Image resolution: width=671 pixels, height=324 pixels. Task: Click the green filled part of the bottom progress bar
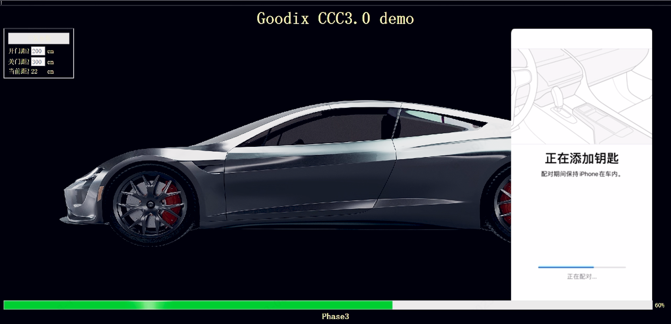pyautogui.click(x=197, y=305)
